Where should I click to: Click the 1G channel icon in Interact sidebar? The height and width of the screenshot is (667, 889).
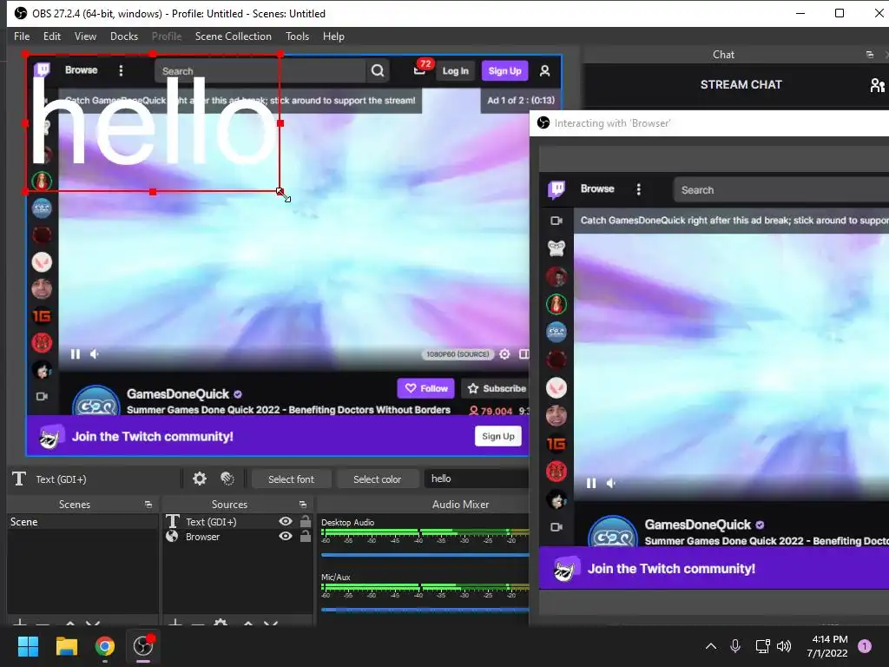point(556,444)
